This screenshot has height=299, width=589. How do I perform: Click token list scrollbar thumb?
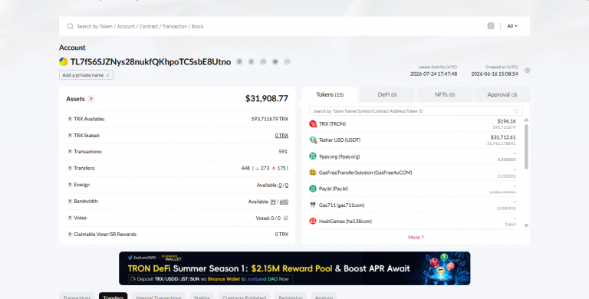point(526,146)
